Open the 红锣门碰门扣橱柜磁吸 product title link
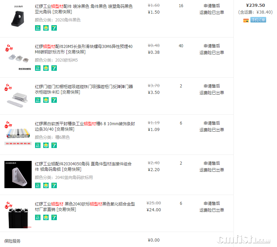 coord(84,89)
